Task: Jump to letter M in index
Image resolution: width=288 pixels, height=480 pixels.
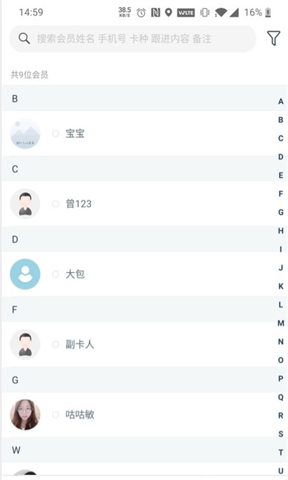Action: coord(280,323)
